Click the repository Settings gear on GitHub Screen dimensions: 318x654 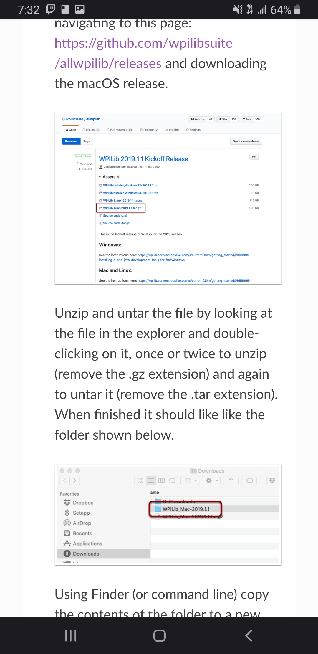click(193, 130)
